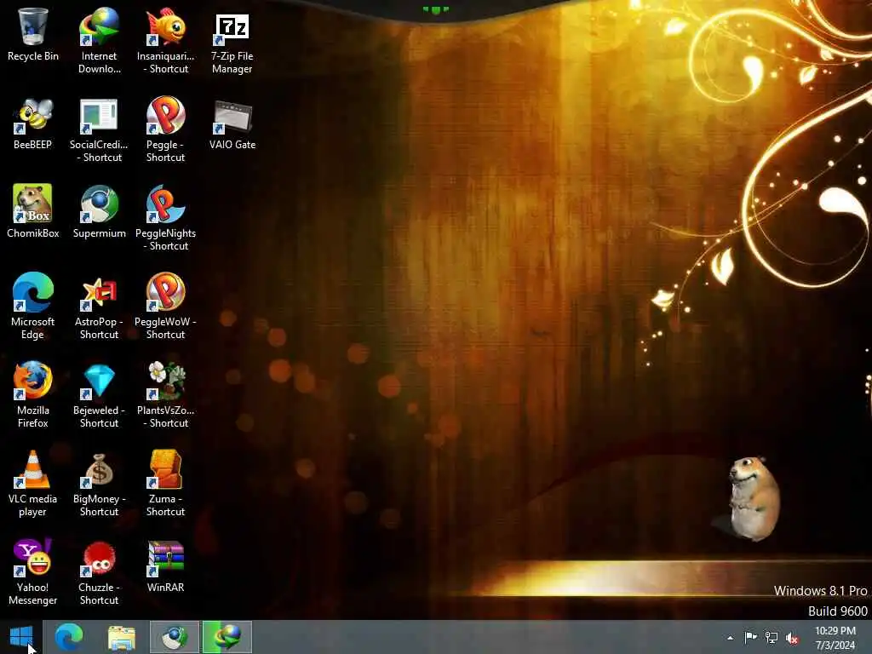
Task: Open File Explorer from taskbar
Action: point(121,637)
